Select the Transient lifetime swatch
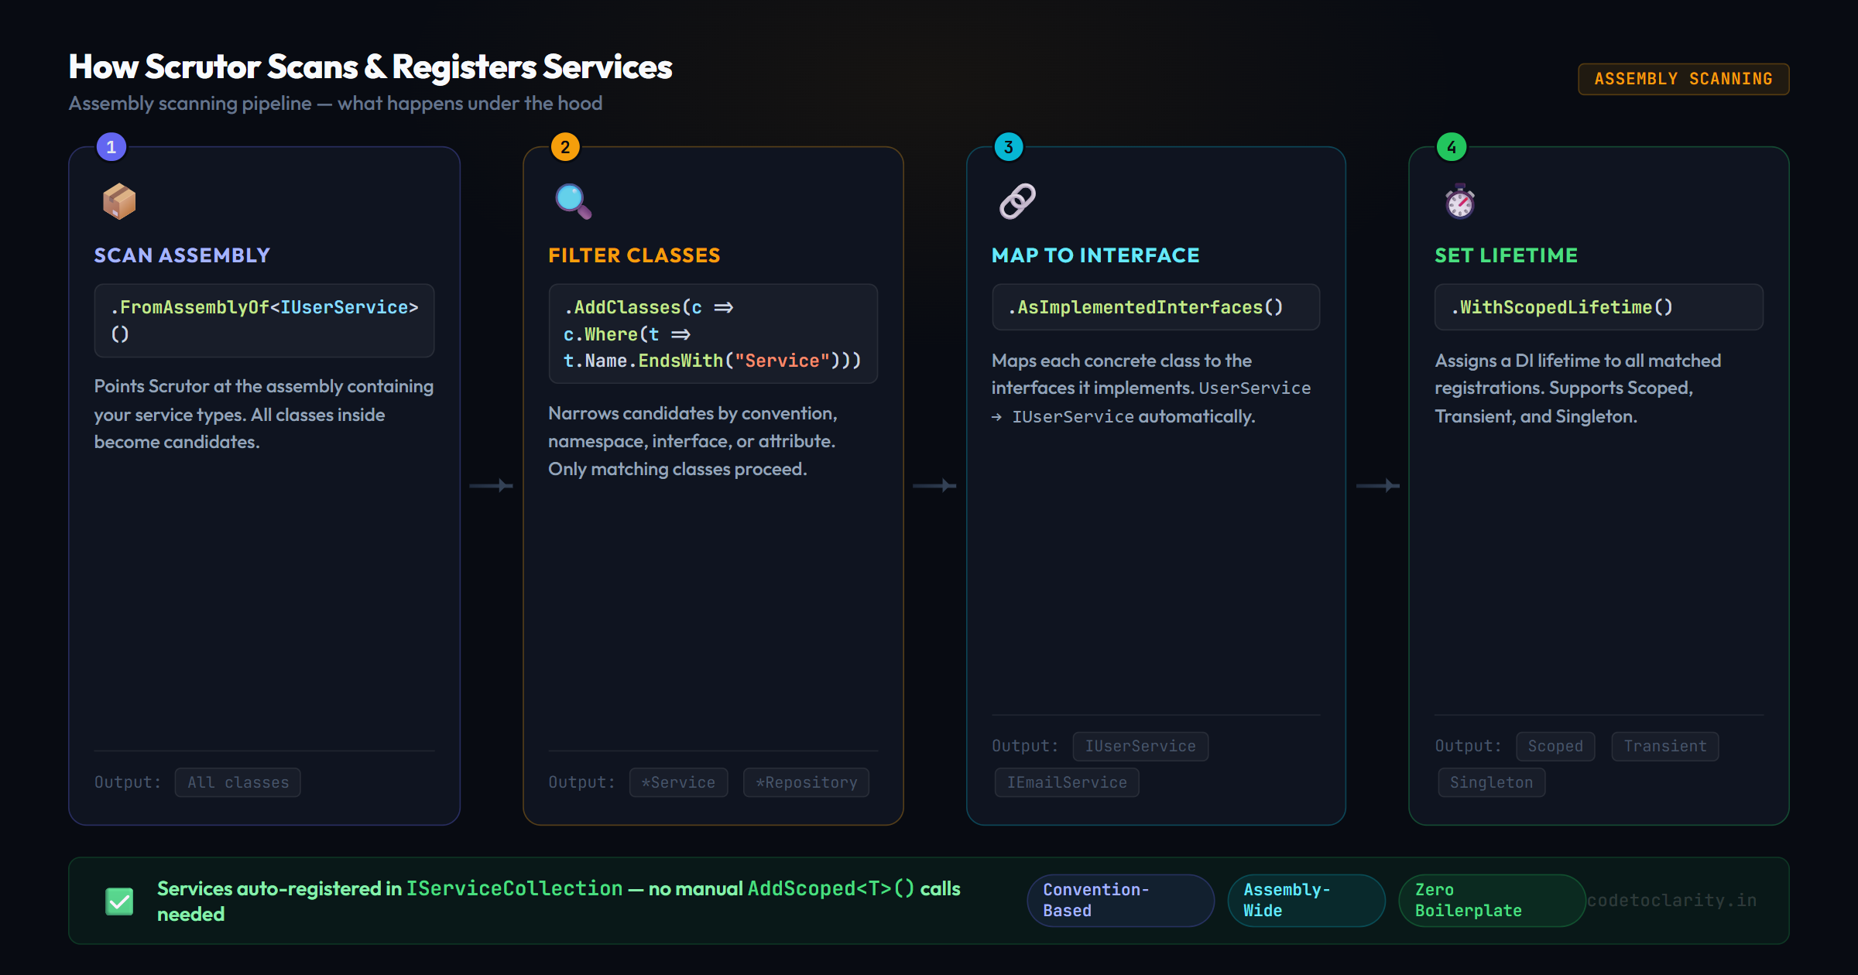1858x975 pixels. [x=1664, y=745]
